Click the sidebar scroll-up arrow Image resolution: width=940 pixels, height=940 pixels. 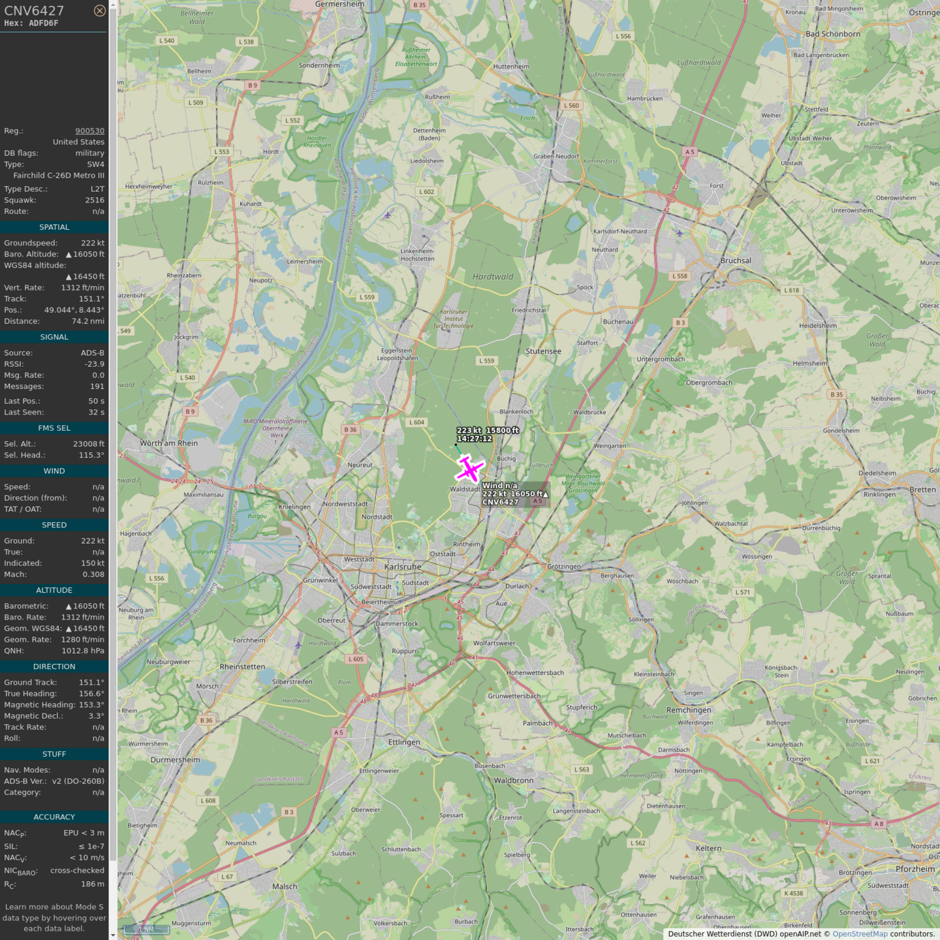tap(113, 4)
